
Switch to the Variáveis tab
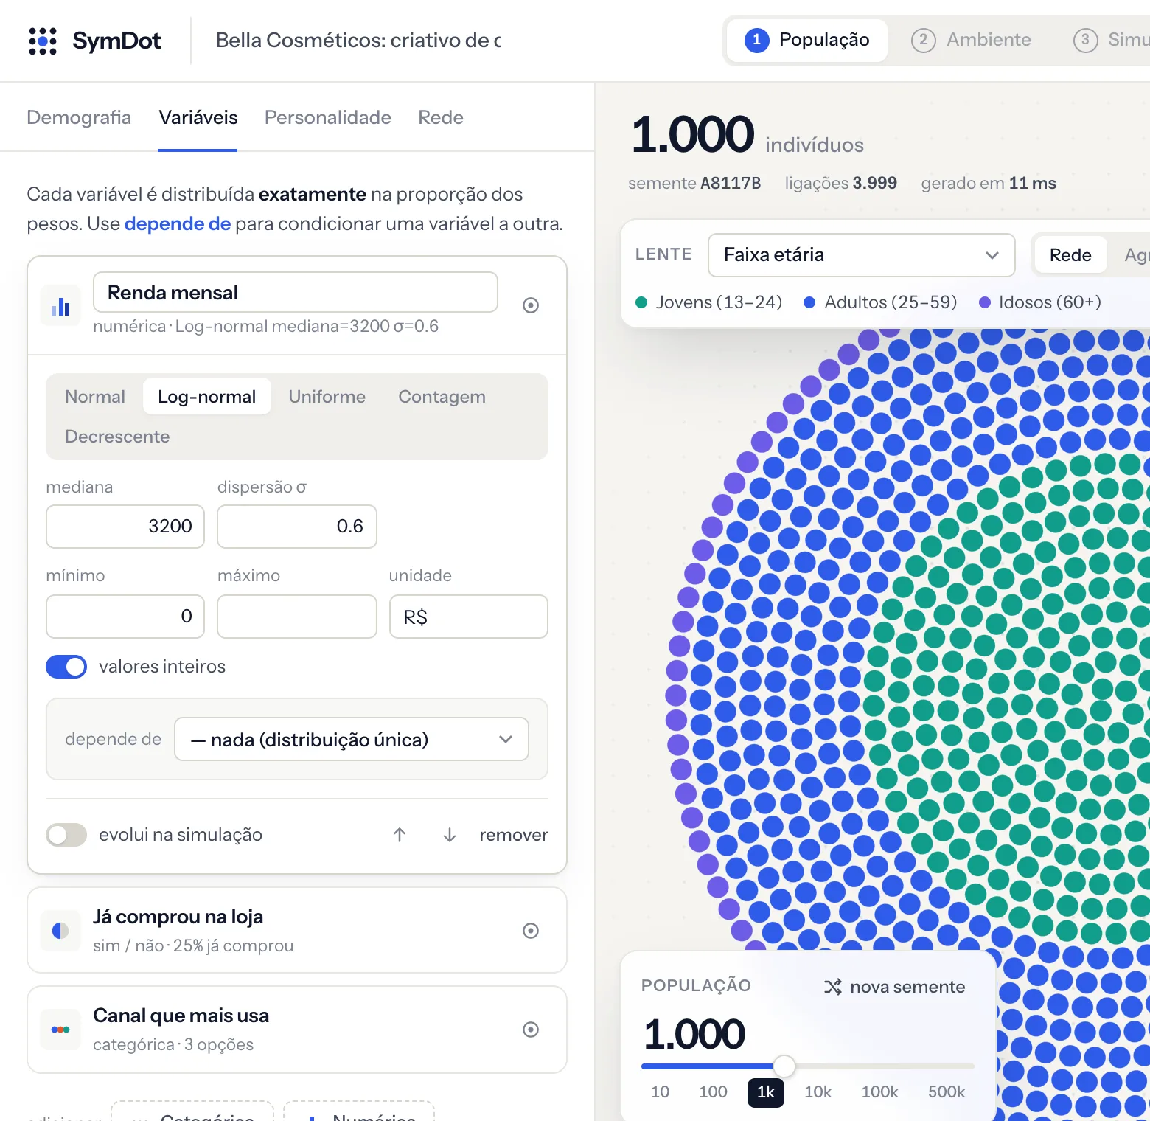(x=198, y=117)
